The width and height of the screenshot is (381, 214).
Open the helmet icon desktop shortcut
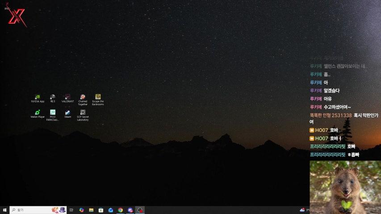point(53,97)
